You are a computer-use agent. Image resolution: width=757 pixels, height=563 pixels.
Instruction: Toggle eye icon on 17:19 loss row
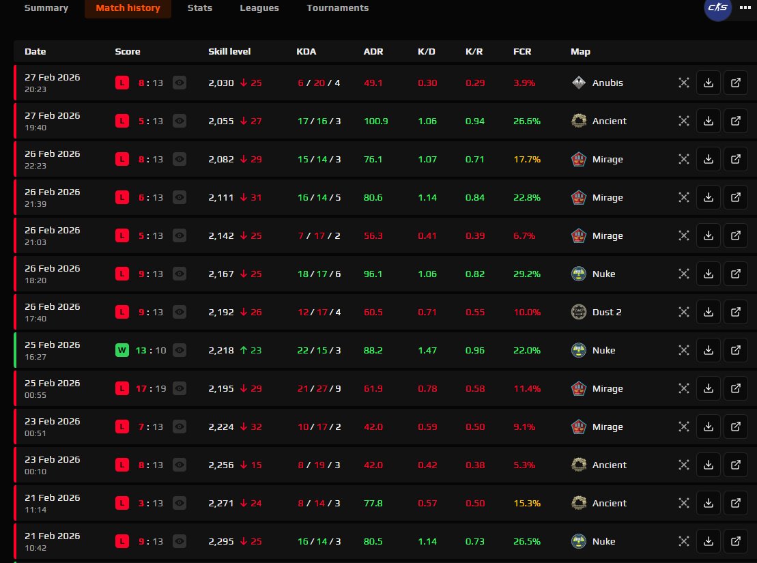point(179,388)
